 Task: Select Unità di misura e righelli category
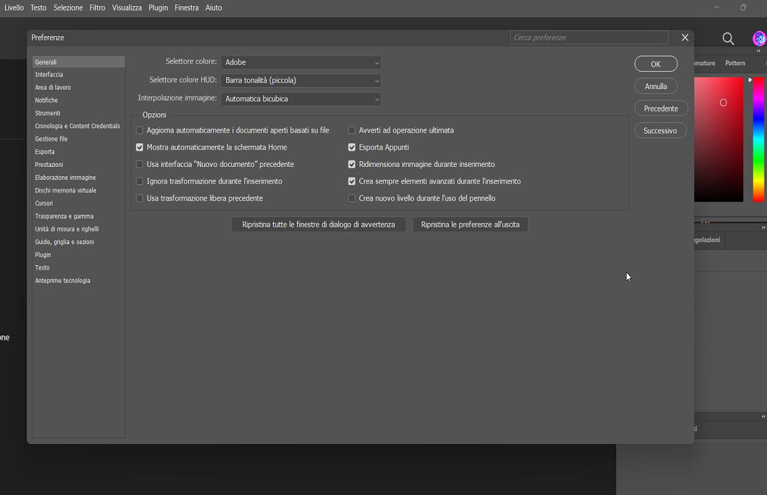(79, 229)
